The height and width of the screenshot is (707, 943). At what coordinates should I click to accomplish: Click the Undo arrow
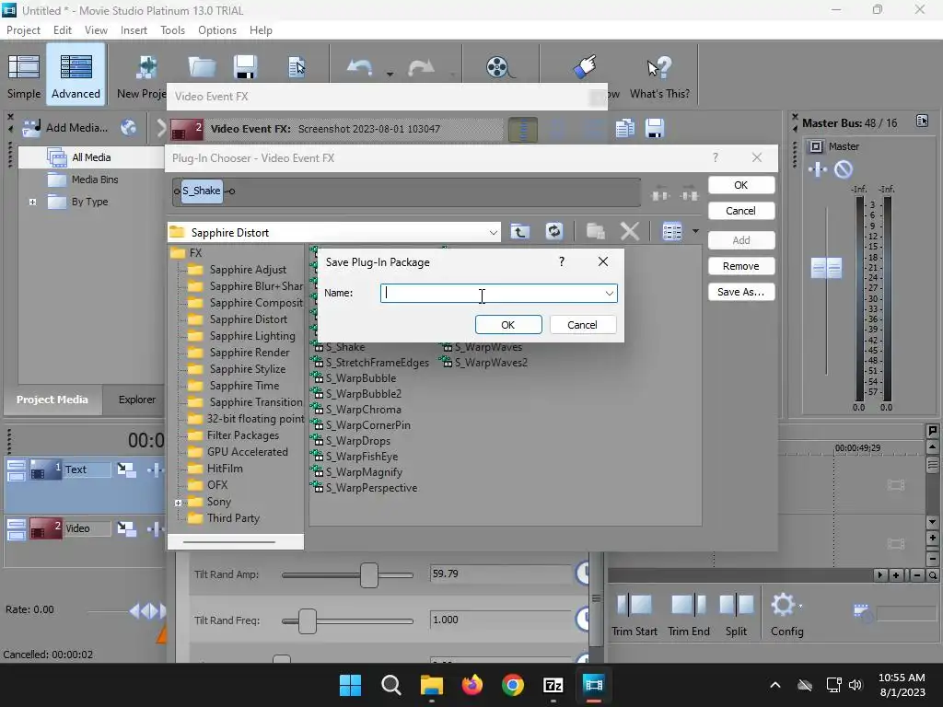click(x=360, y=66)
